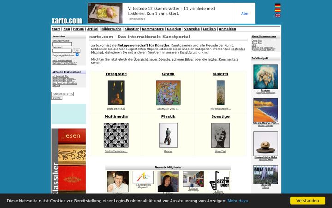This screenshot has width=332, height=208.
Task: Open Verweise in the navigation bar
Action: coord(192,29)
